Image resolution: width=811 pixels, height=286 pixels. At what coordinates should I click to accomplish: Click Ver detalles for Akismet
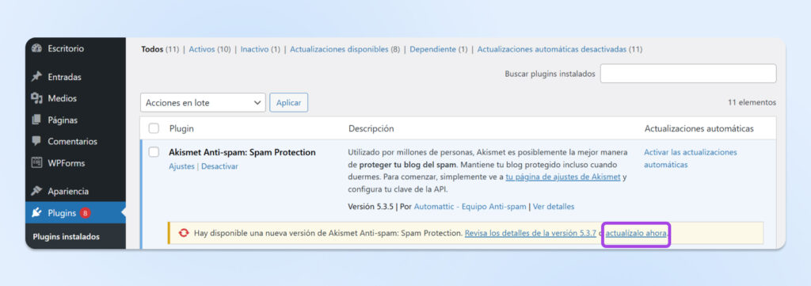point(554,206)
